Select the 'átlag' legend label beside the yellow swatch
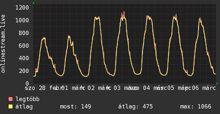The width and height of the screenshot is (220, 114). [x=24, y=107]
